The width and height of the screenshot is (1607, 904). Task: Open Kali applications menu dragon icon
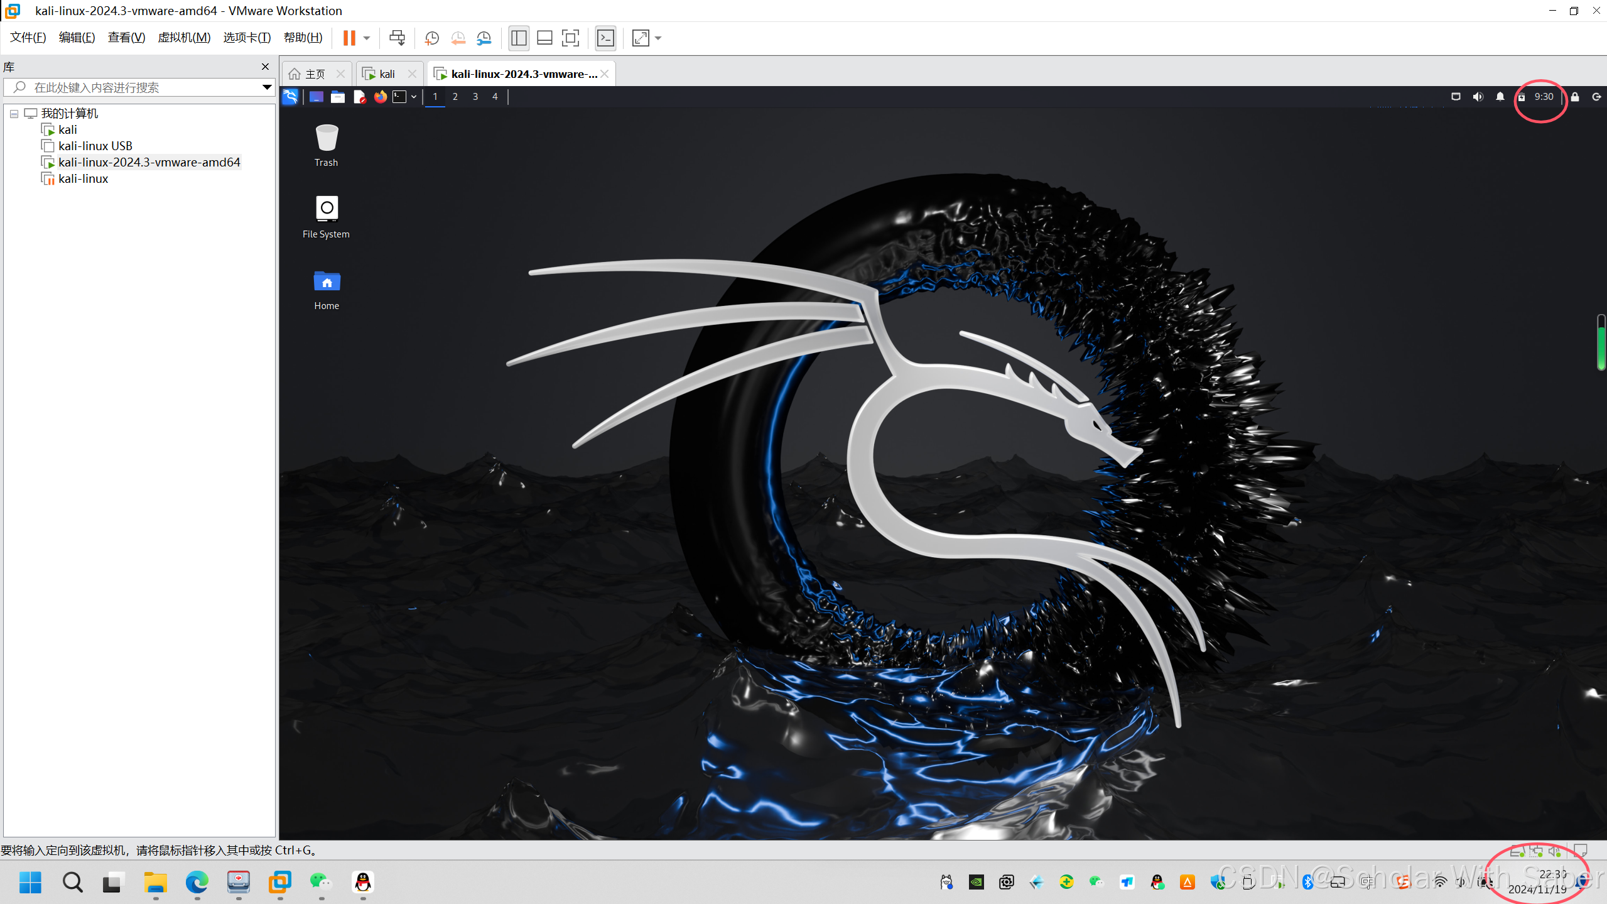click(290, 97)
